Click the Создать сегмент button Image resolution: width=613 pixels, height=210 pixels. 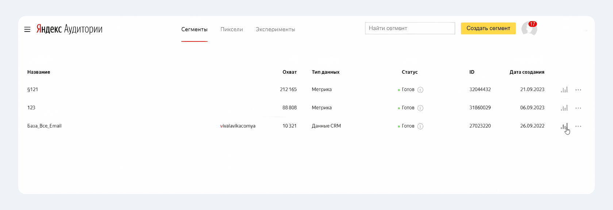pyautogui.click(x=488, y=28)
